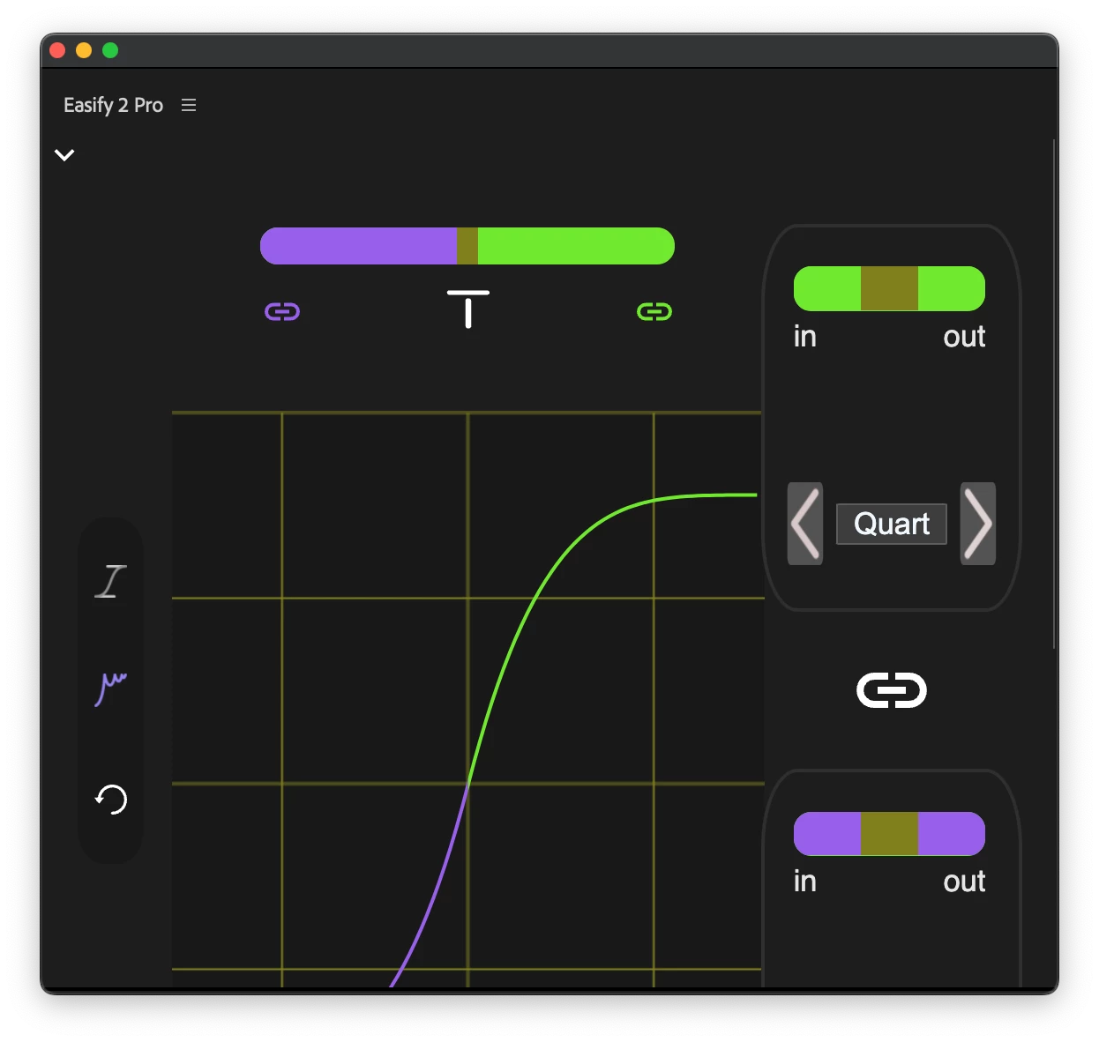Click the 'in' label under purple slider
The height and width of the screenshot is (1042, 1099).
tap(805, 882)
